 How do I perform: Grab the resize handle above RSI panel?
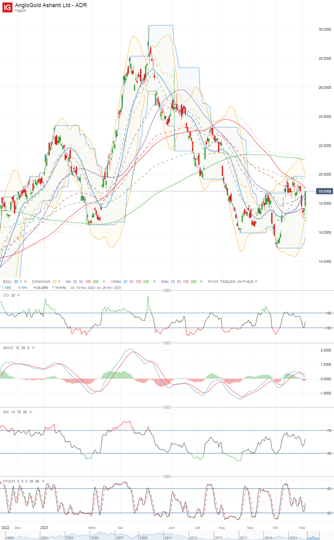[x=167, y=408]
